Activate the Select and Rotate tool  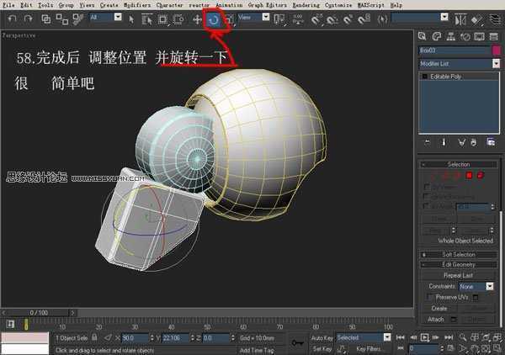(x=214, y=20)
